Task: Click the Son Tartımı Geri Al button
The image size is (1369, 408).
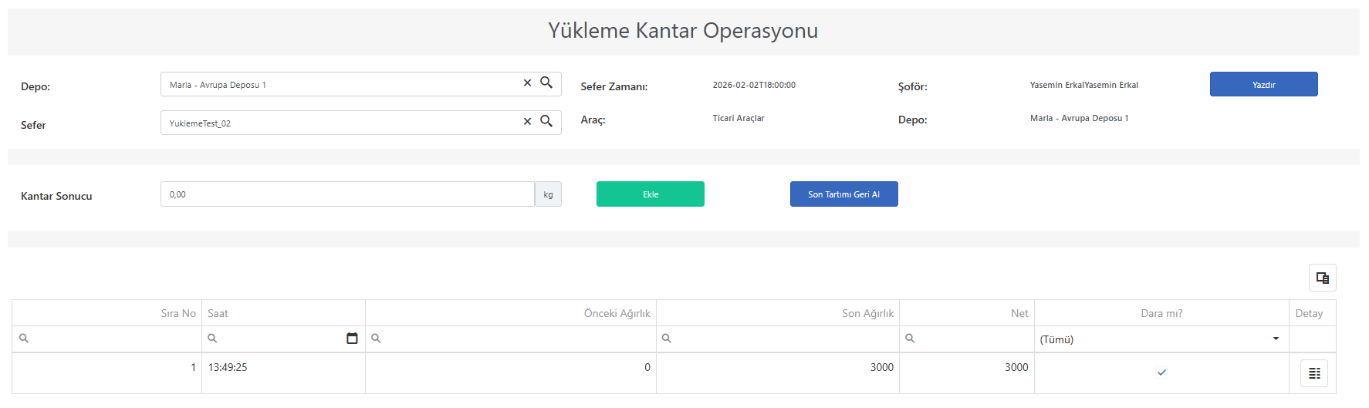Action: (843, 194)
